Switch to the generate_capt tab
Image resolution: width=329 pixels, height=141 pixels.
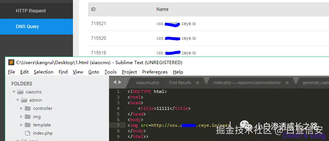(x=315, y=82)
